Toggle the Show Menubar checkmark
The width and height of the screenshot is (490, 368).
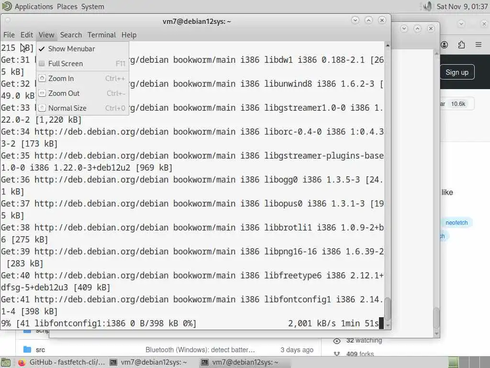click(x=82, y=49)
